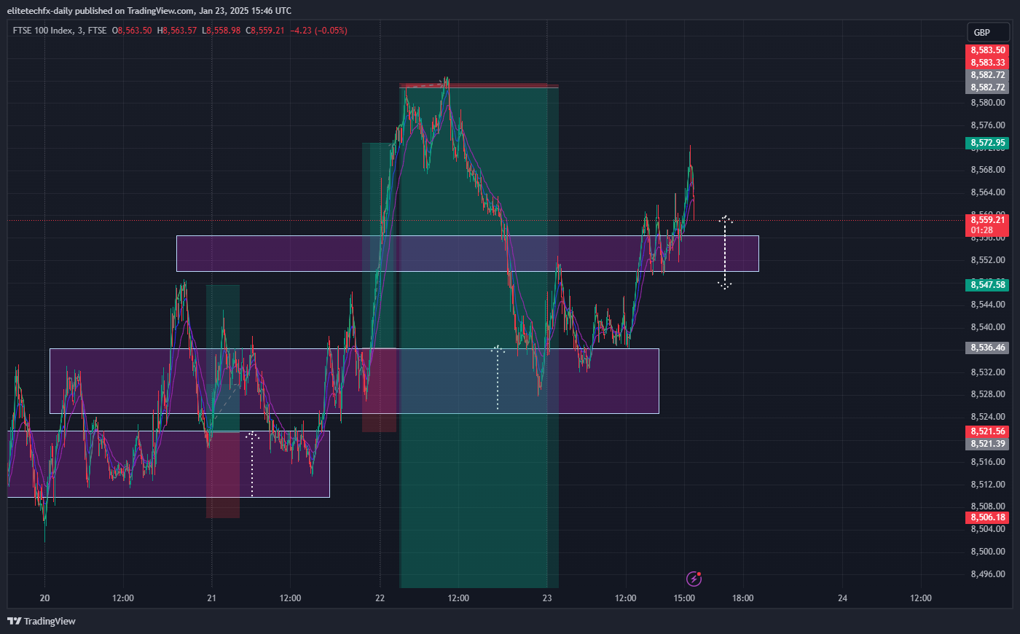Click the low value L8,558.98

tap(221, 31)
